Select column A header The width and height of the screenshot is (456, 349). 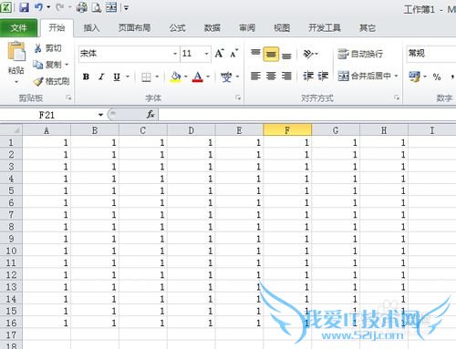[x=47, y=130]
